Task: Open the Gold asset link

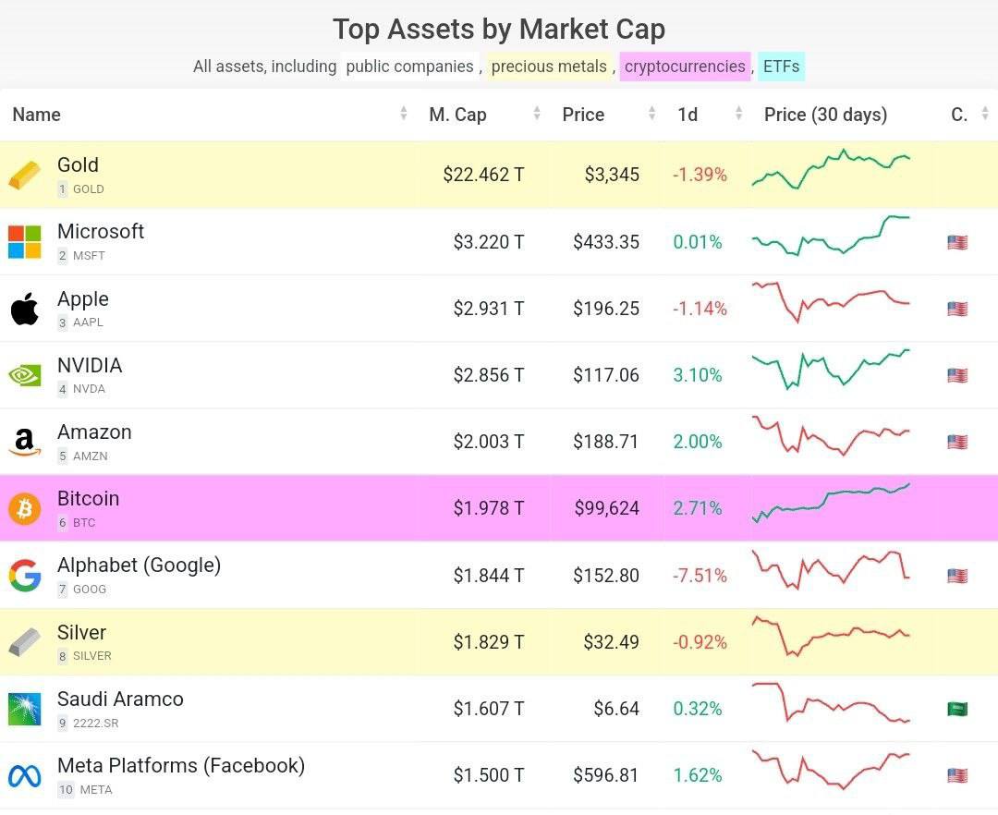Action: pos(78,164)
